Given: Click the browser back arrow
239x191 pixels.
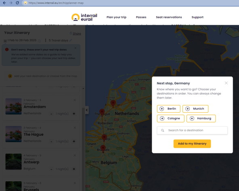Looking at the screenshot, I should point(4,3).
